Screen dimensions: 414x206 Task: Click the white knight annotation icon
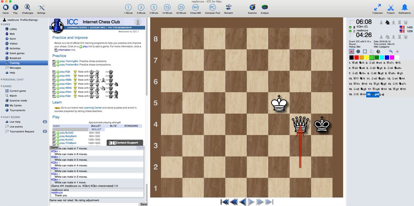click(x=371, y=51)
